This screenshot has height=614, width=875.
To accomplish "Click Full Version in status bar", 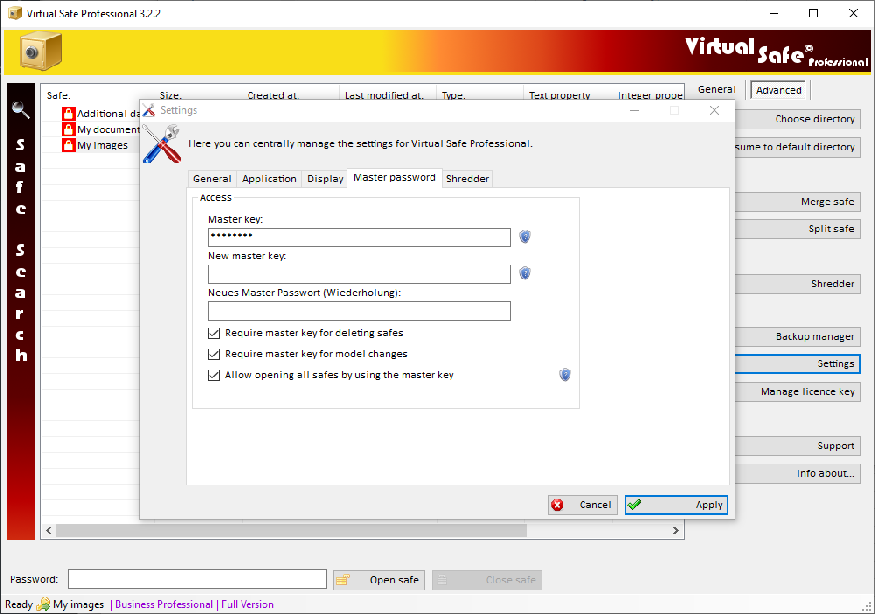I will [x=247, y=604].
